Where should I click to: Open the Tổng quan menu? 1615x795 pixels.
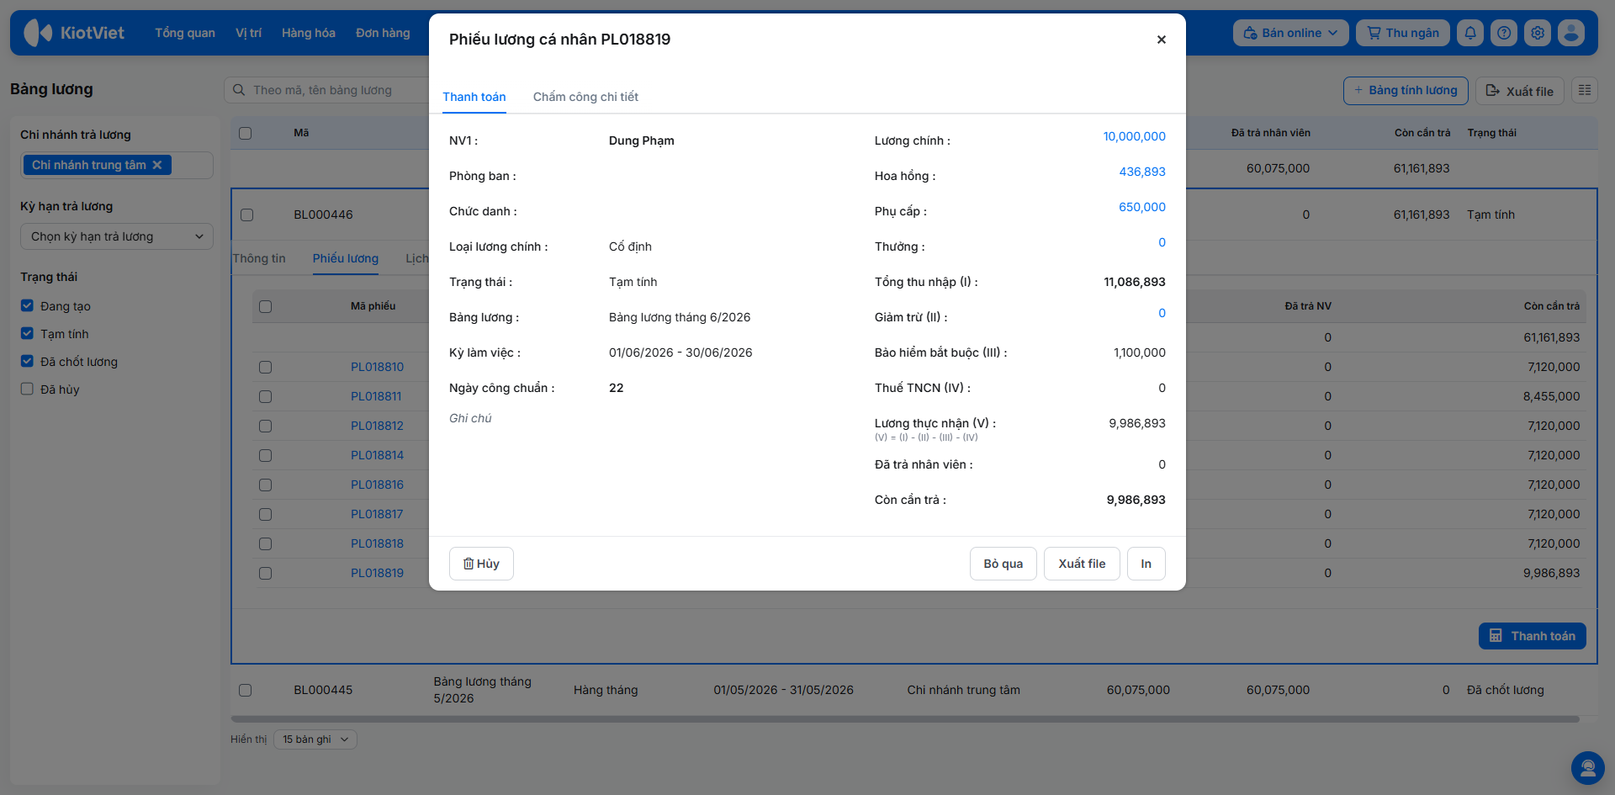pyautogui.click(x=185, y=33)
